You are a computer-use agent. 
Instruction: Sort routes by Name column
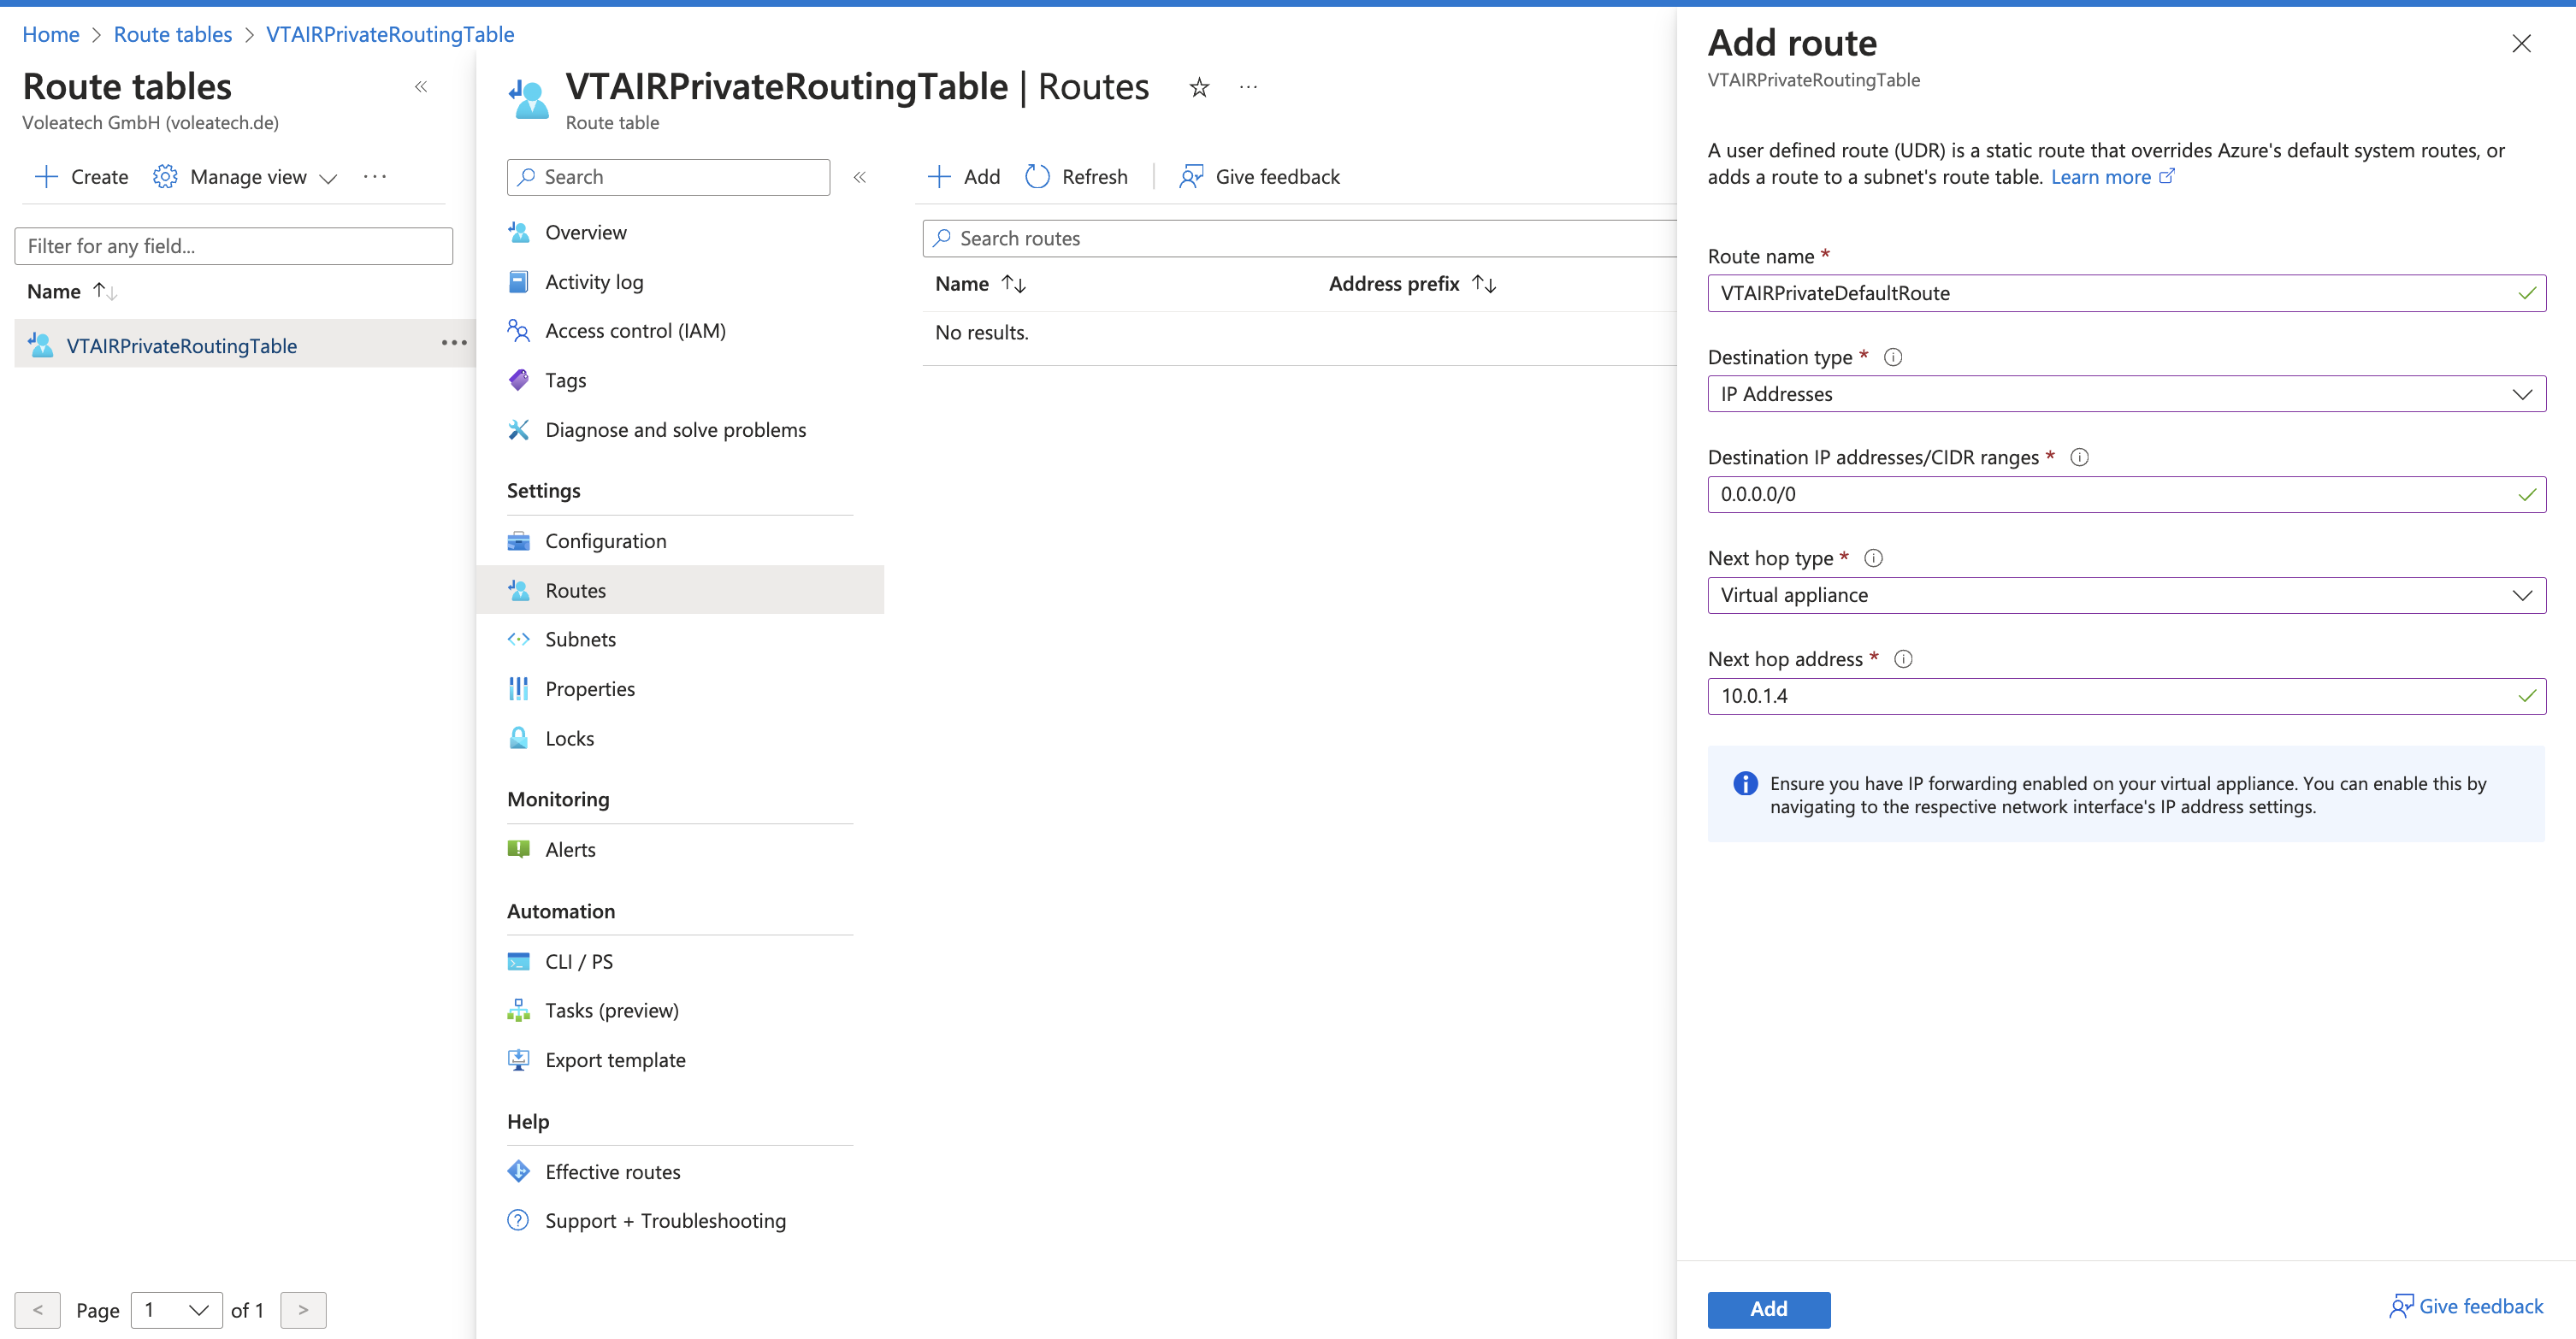click(x=980, y=284)
